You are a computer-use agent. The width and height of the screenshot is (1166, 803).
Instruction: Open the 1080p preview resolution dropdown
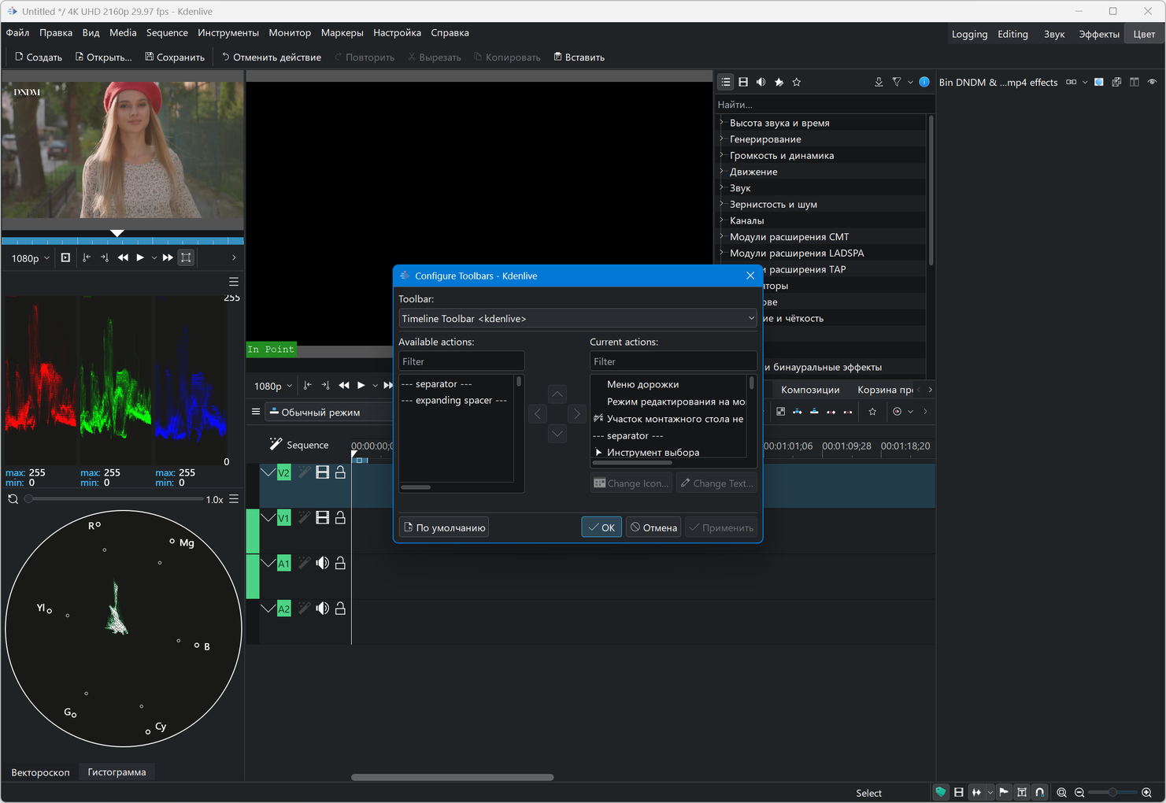pyautogui.click(x=30, y=258)
